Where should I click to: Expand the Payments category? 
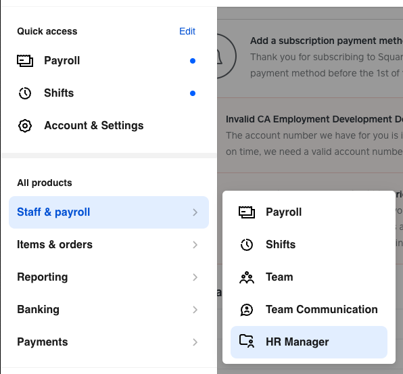pos(109,342)
